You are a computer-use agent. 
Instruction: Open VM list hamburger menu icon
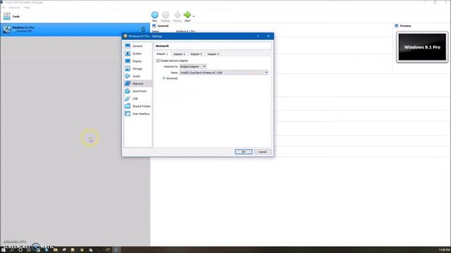(142, 30)
